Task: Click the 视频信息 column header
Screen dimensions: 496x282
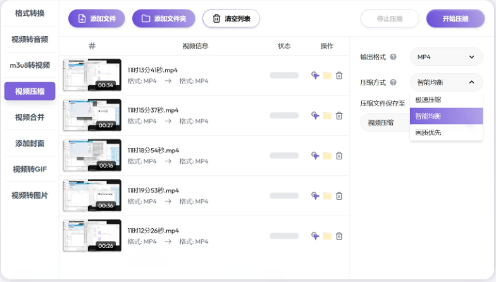Action: coord(195,46)
